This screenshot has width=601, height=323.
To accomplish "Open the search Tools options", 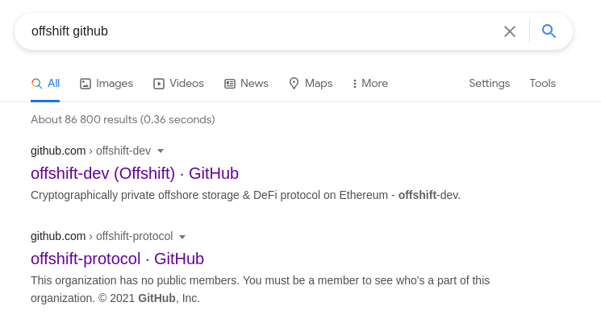I will pos(542,84).
